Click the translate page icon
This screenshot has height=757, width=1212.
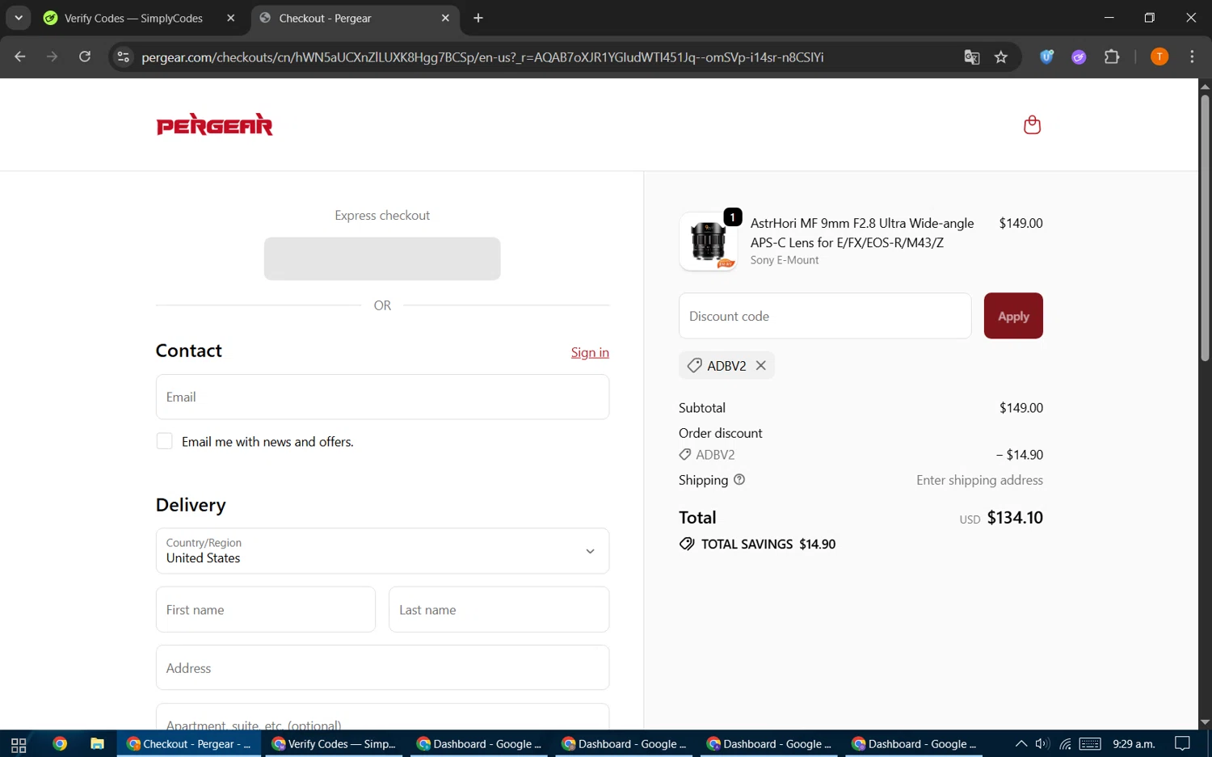point(972,57)
